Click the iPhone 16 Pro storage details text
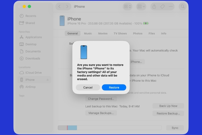Screen dimensions: 202x135 (105, 23)
